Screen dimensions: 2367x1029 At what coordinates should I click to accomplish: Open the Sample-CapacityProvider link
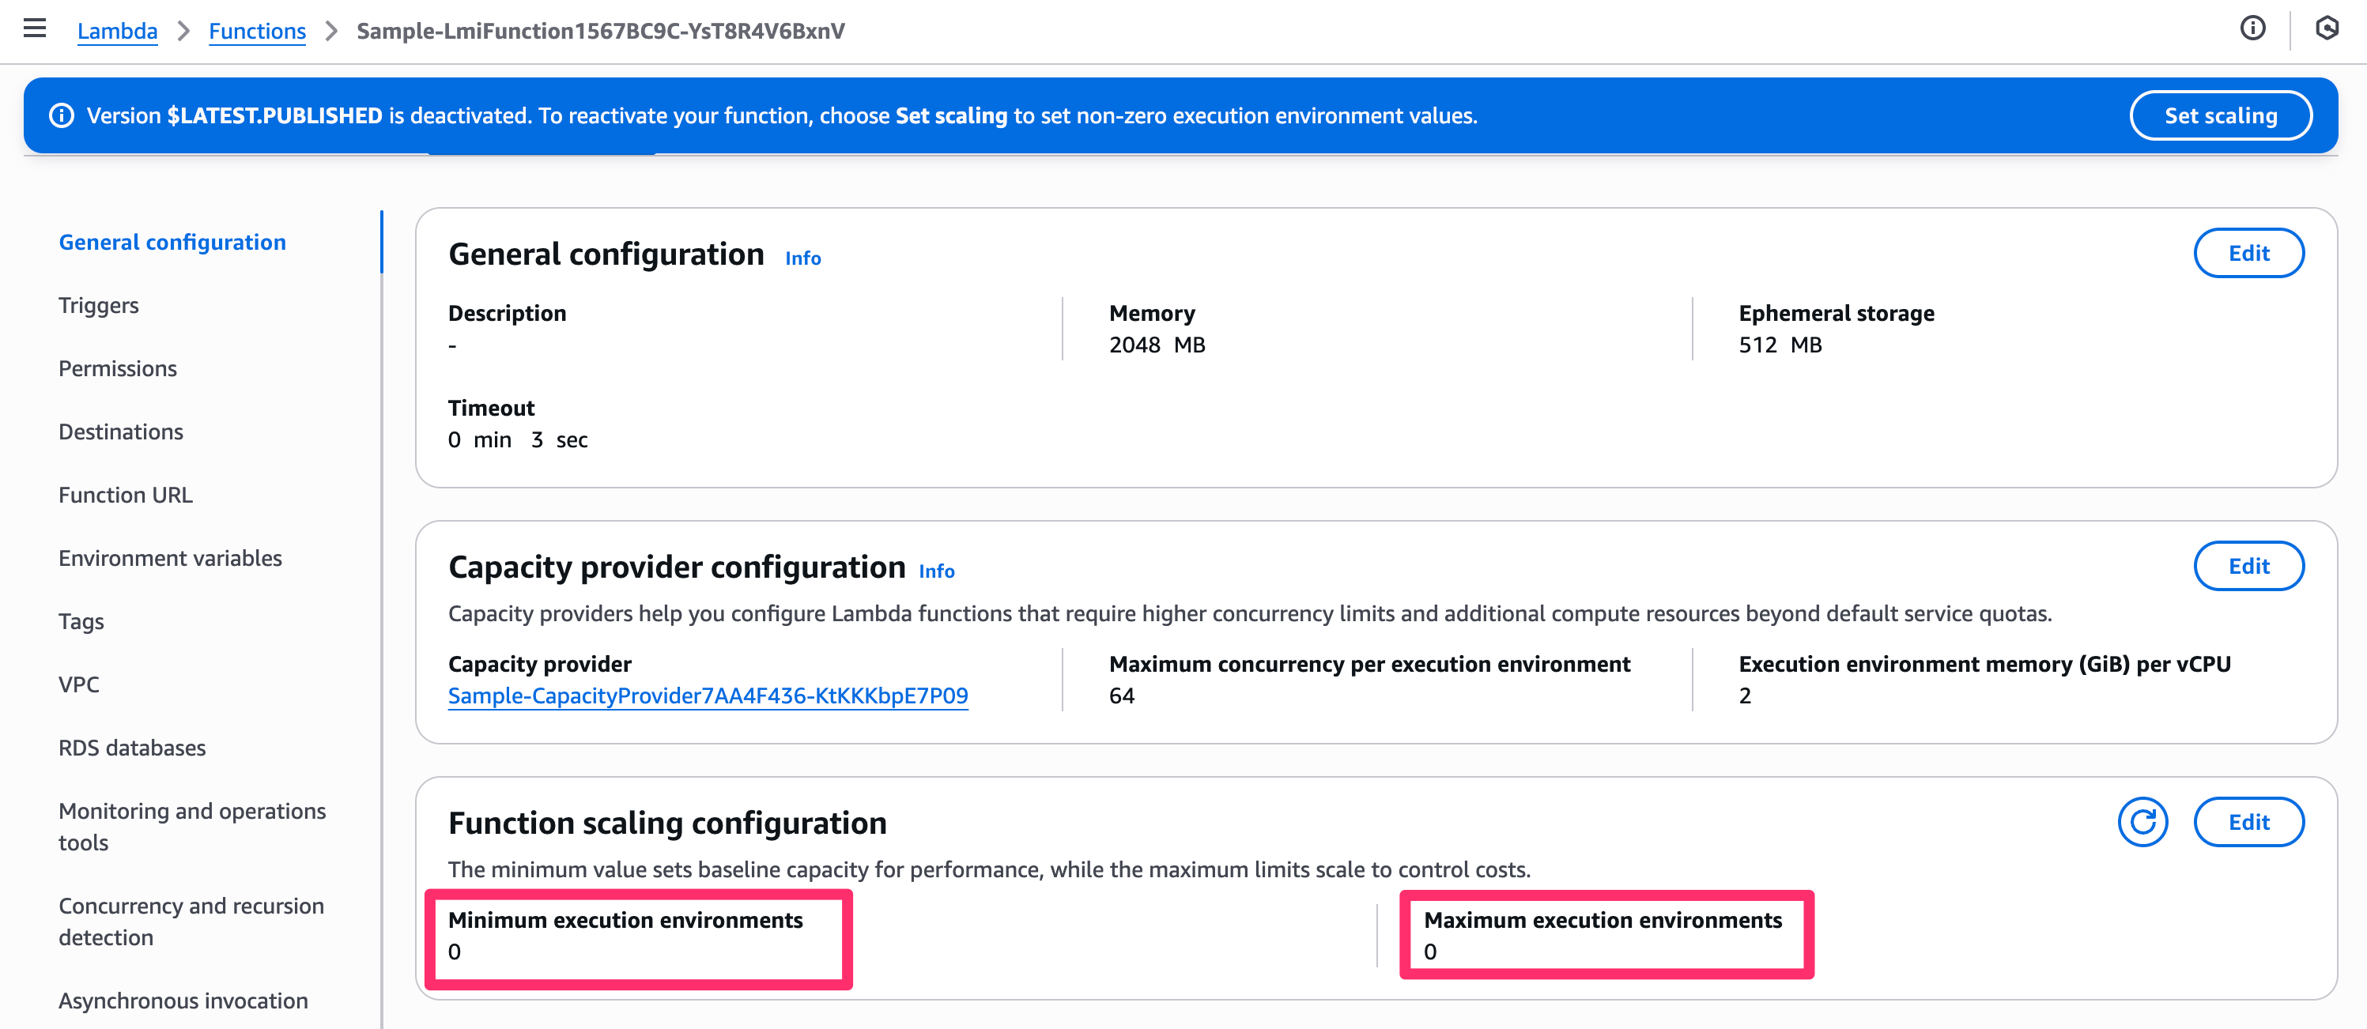708,695
